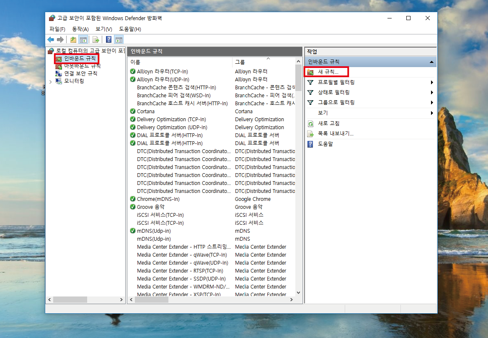Click the Forward arrow toolbar icon
The image size is (488, 338).
coord(60,39)
